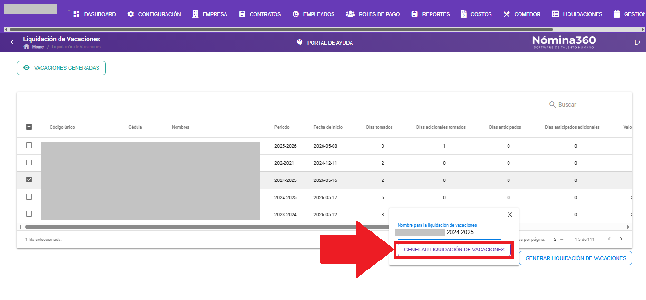Click the Nombres column header
The width and height of the screenshot is (646, 300).
[180, 127]
